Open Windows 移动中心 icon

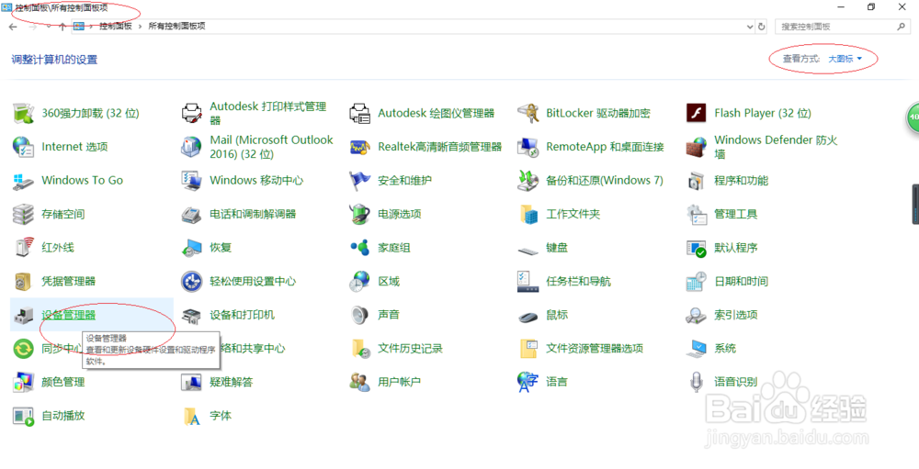pos(191,180)
